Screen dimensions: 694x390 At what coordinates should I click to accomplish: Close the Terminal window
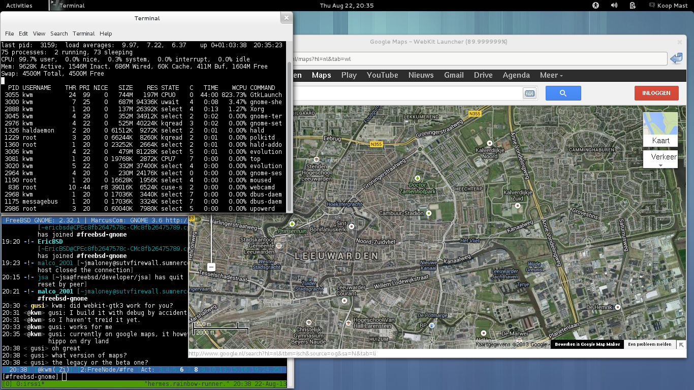pos(286,18)
